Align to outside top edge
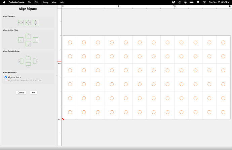 click(x=28, y=58)
